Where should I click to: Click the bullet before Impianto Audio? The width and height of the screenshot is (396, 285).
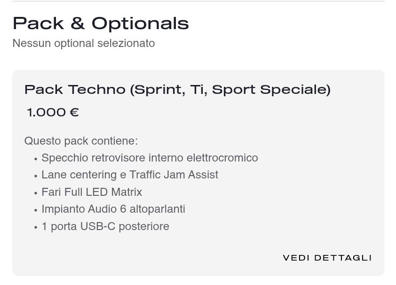tap(36, 210)
